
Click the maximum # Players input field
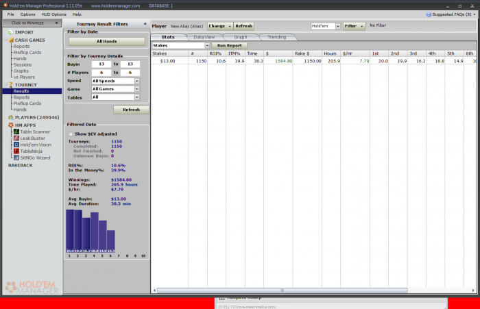point(130,73)
